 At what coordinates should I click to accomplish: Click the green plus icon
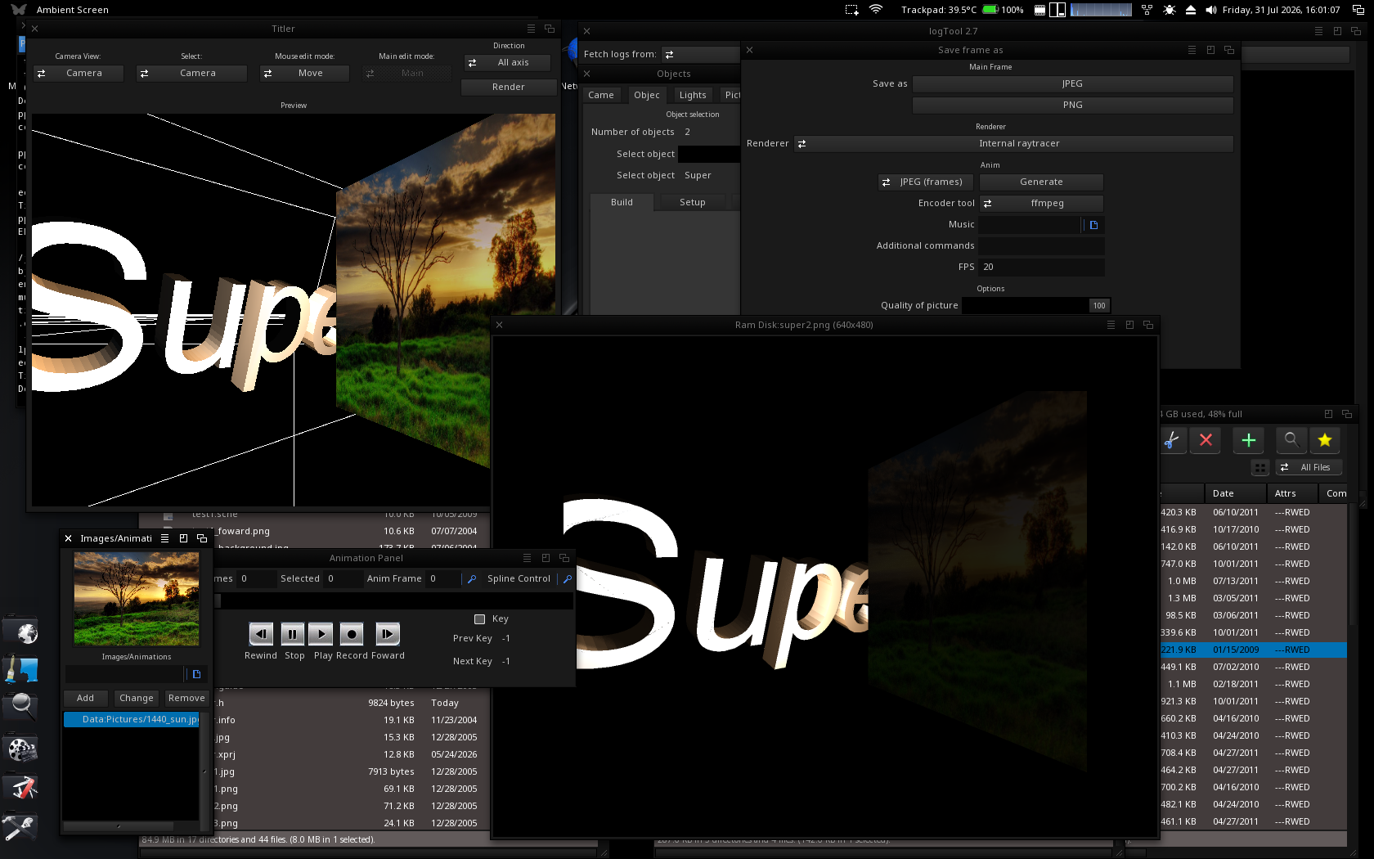(x=1249, y=440)
